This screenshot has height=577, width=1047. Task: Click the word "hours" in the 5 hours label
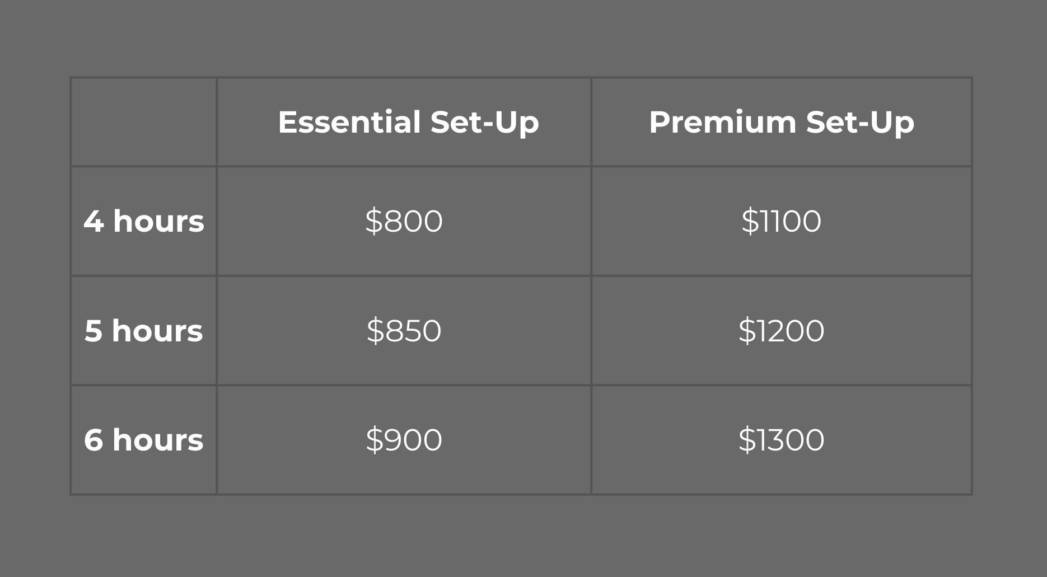[x=157, y=330]
